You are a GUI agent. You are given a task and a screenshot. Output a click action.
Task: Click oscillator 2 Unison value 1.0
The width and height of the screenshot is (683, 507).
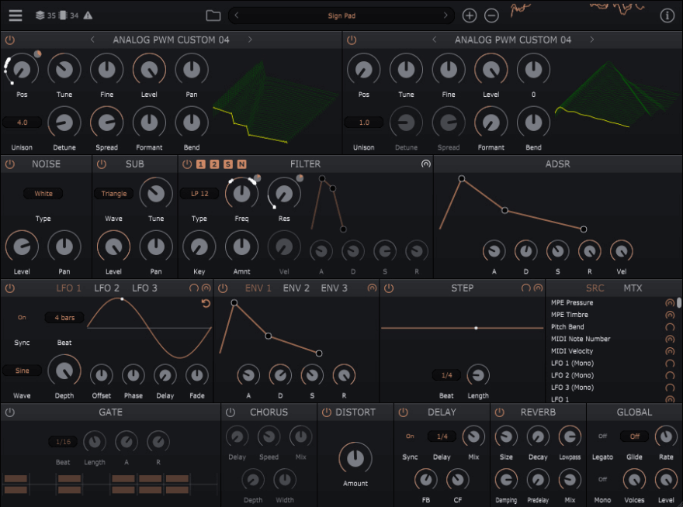point(364,122)
